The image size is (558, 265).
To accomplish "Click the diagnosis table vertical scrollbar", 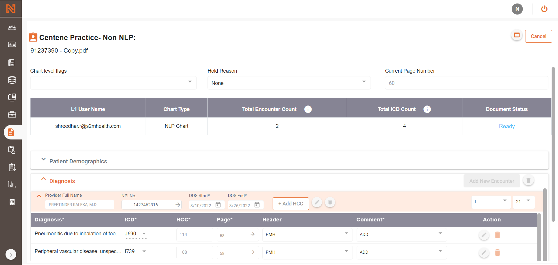I will coord(539,237).
